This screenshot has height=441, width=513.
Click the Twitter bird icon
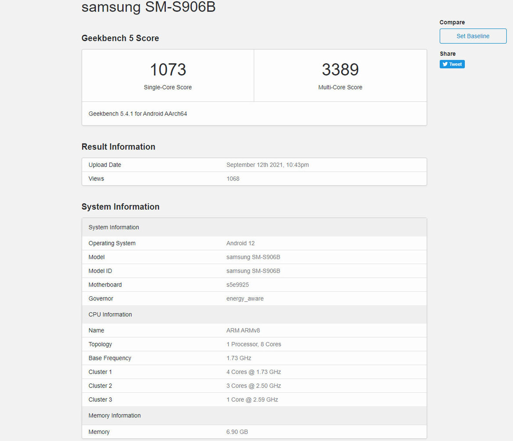(x=445, y=64)
